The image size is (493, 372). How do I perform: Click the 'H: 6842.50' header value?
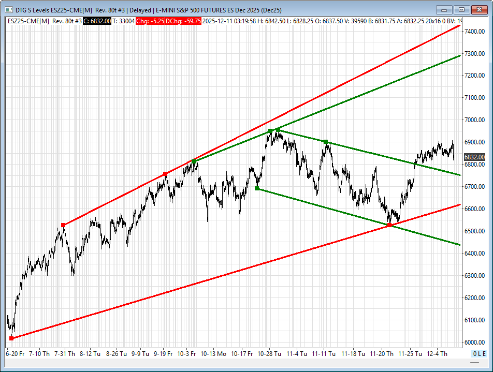pos(271,21)
